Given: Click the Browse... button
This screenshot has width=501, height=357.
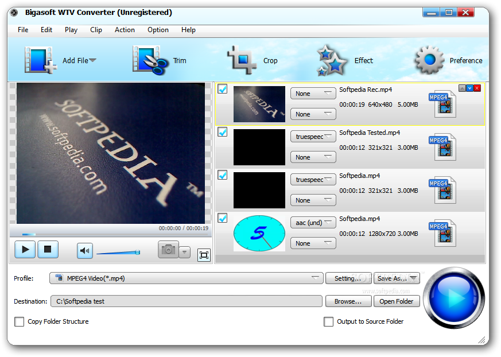Looking at the screenshot, I should click(348, 301).
